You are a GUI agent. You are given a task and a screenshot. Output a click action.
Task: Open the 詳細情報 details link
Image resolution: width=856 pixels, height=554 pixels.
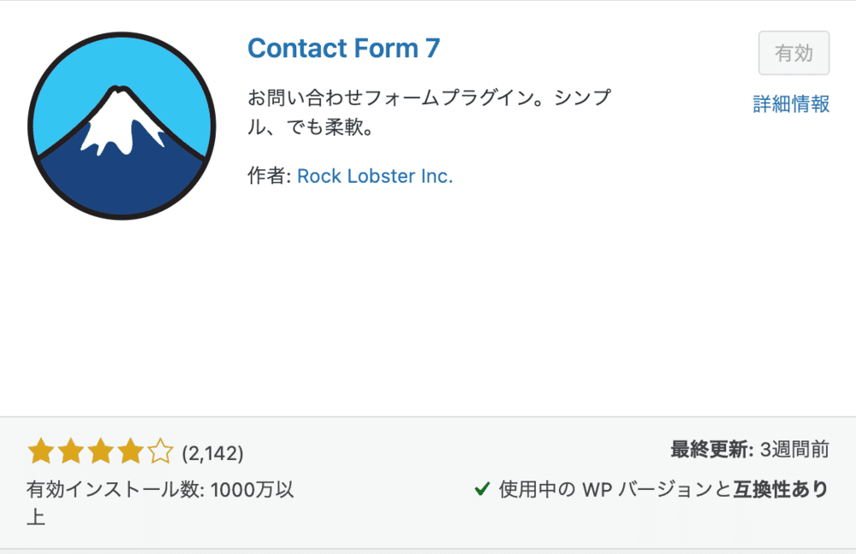tap(788, 104)
